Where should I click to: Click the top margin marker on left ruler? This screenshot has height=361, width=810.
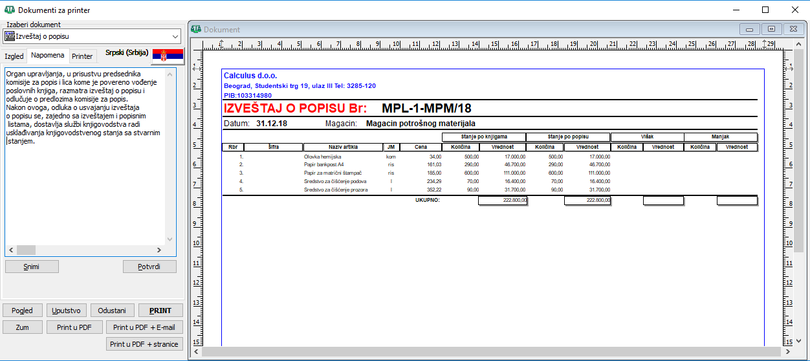pyautogui.click(x=197, y=69)
